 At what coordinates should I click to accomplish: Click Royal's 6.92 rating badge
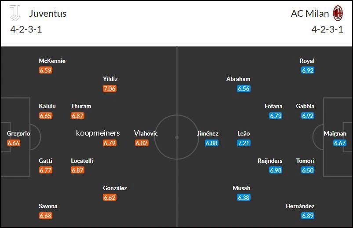308,70
